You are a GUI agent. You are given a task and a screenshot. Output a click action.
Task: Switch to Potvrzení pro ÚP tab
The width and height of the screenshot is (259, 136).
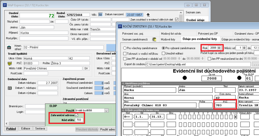click(208, 34)
